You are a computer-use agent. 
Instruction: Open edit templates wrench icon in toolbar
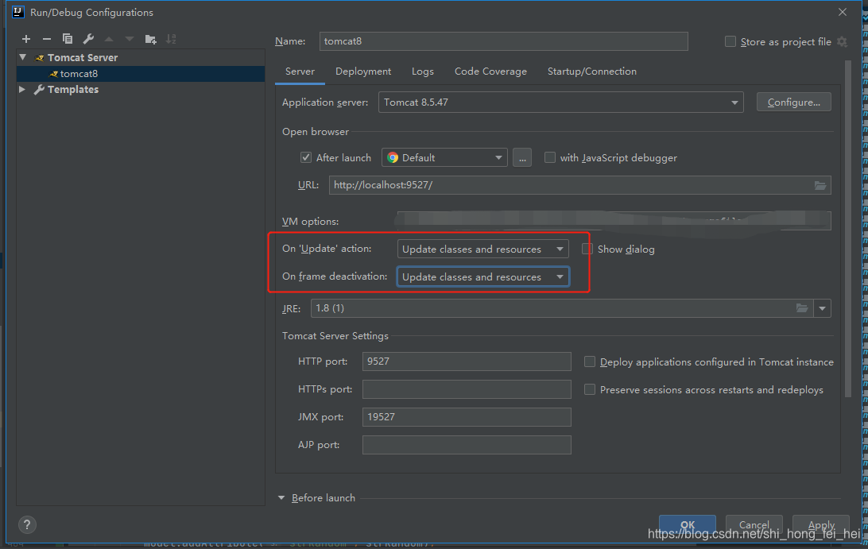[x=88, y=39]
